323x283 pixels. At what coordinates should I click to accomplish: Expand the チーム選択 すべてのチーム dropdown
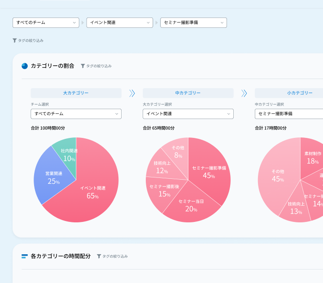pyautogui.click(x=76, y=114)
